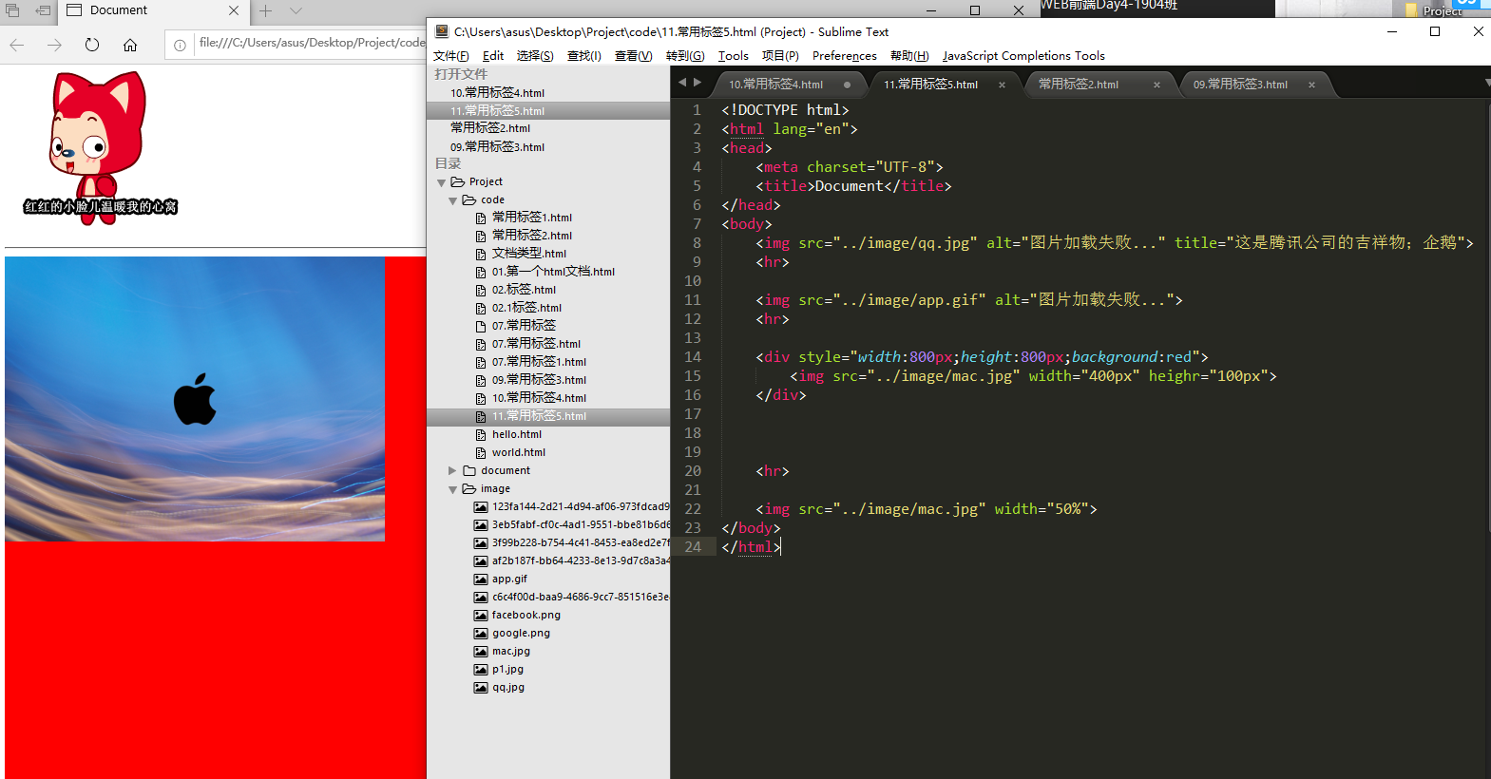
Task: Click the file icon of 07.常用标签
Action: click(481, 326)
